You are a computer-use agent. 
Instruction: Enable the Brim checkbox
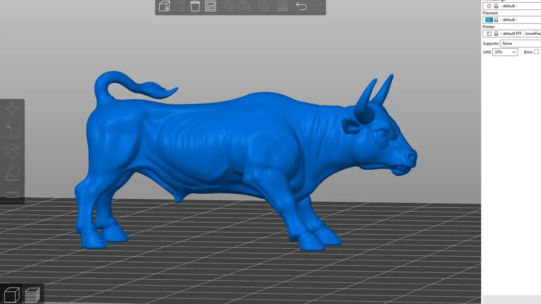pyautogui.click(x=536, y=52)
